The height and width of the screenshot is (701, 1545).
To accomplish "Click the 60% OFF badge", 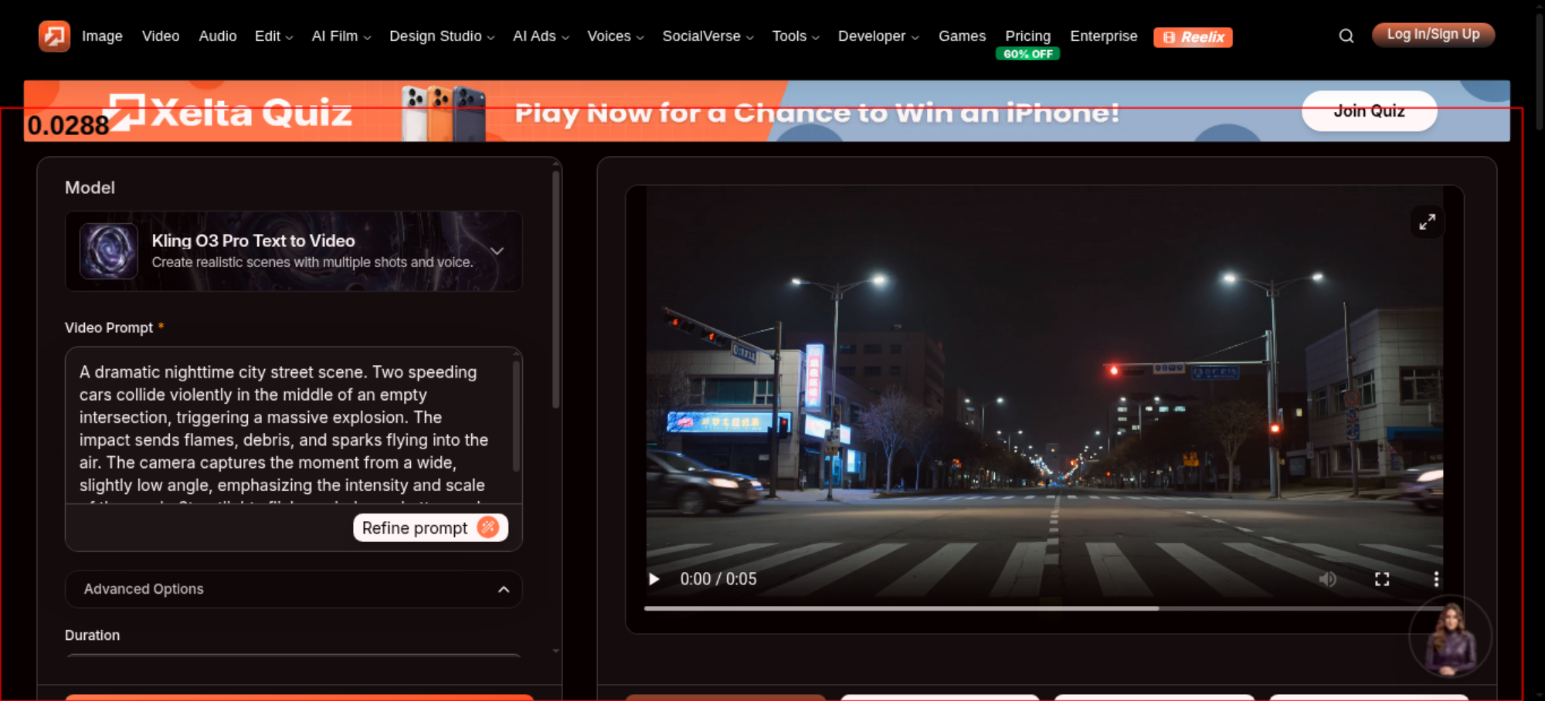I will (x=1027, y=54).
